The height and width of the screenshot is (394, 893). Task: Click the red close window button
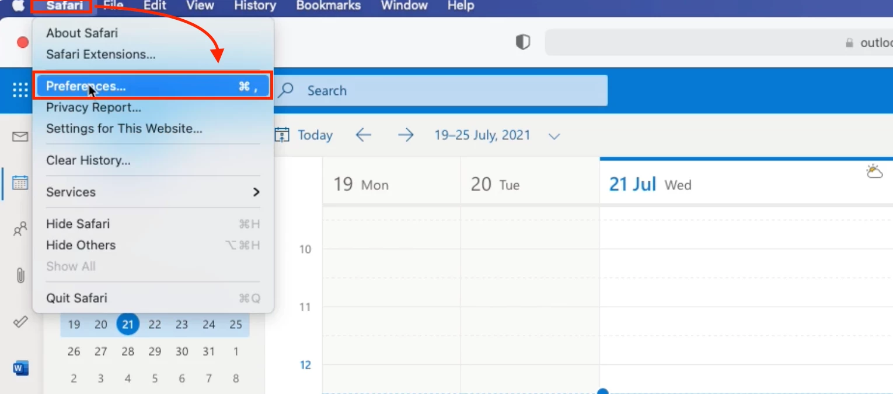pos(23,42)
